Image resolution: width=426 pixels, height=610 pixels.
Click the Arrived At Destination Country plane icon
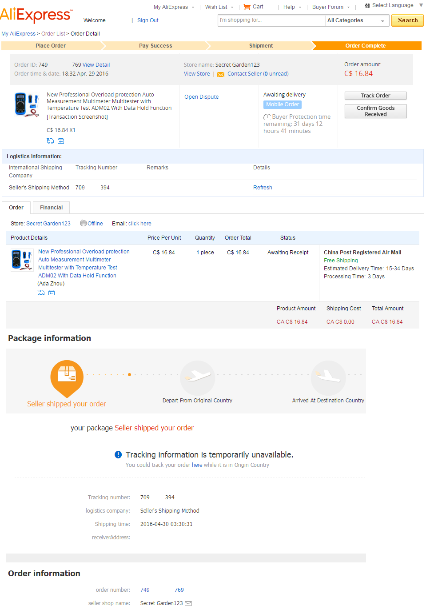(328, 377)
